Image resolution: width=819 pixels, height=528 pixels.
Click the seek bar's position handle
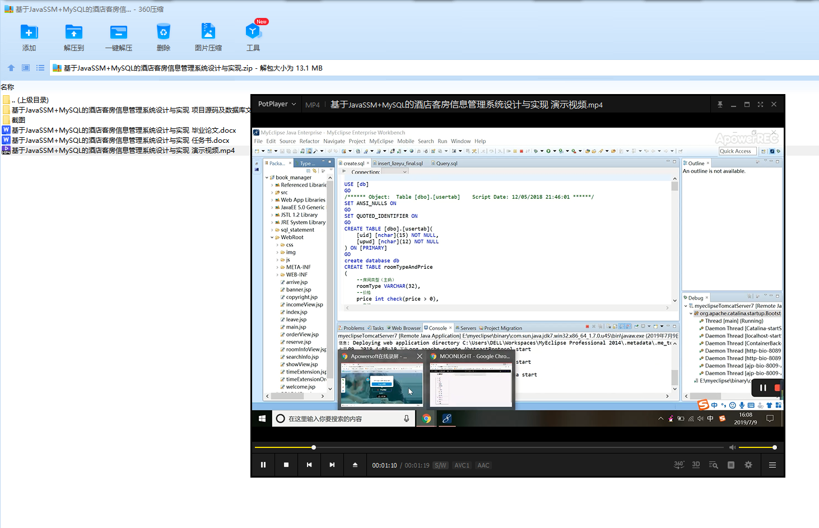(x=314, y=447)
